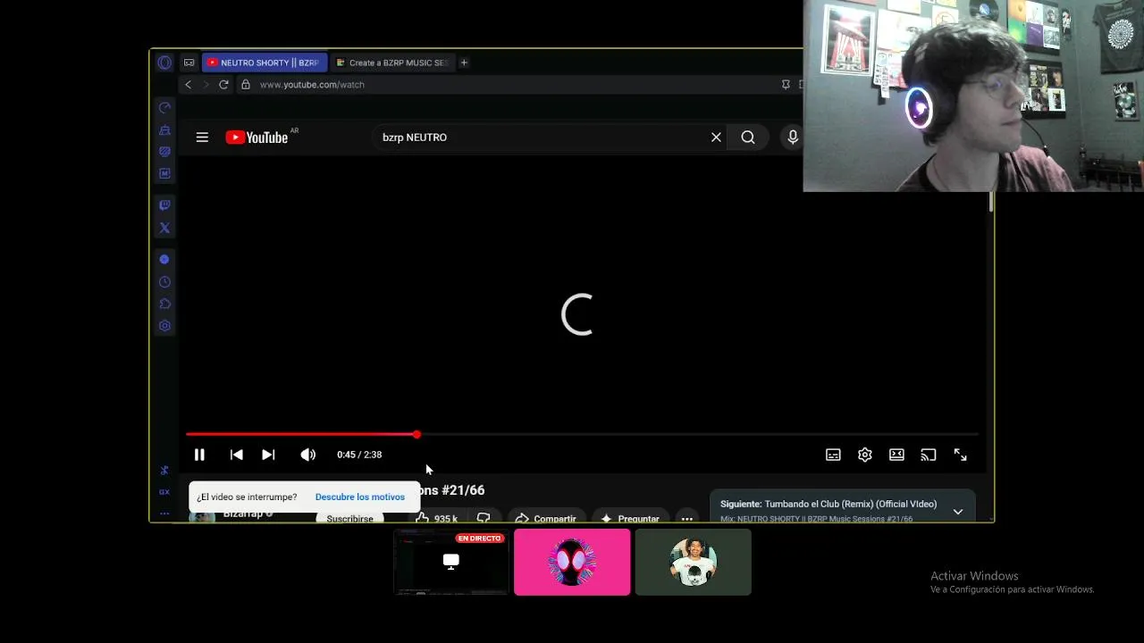This screenshot has width=1144, height=643.
Task: Dislike the video with thumbs down
Action: coord(484,518)
